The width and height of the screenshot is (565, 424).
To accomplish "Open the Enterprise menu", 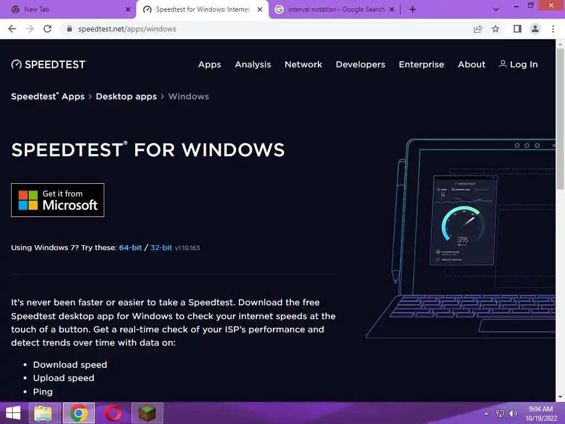I will pyautogui.click(x=421, y=65).
